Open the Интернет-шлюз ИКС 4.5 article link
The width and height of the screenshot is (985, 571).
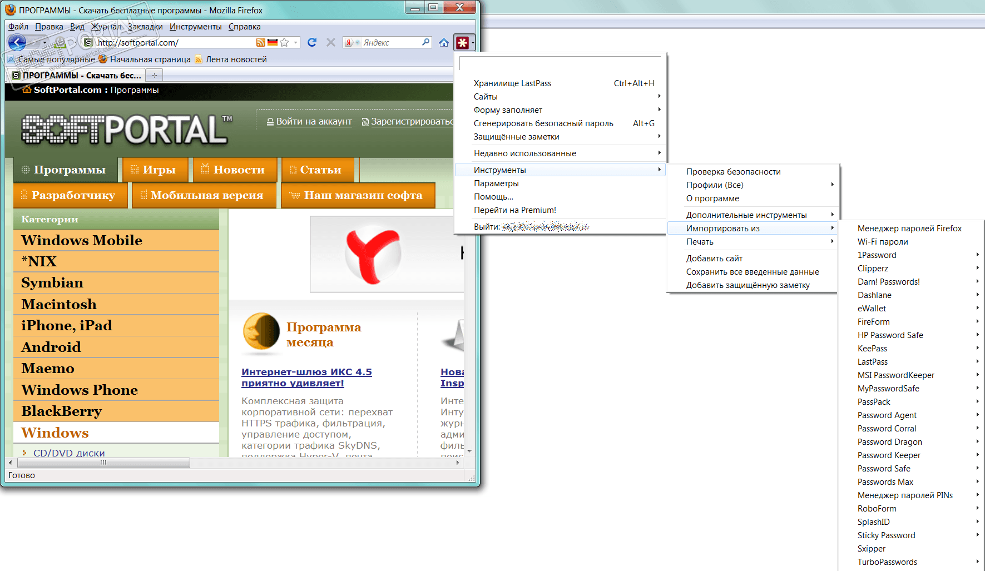tap(306, 378)
